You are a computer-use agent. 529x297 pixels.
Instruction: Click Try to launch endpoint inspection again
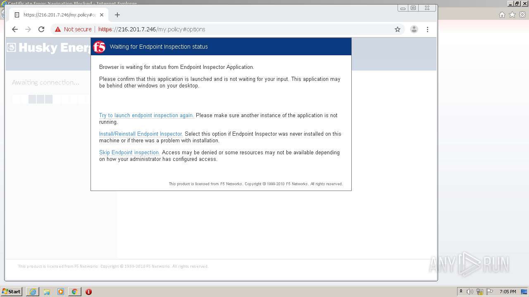pos(146,115)
